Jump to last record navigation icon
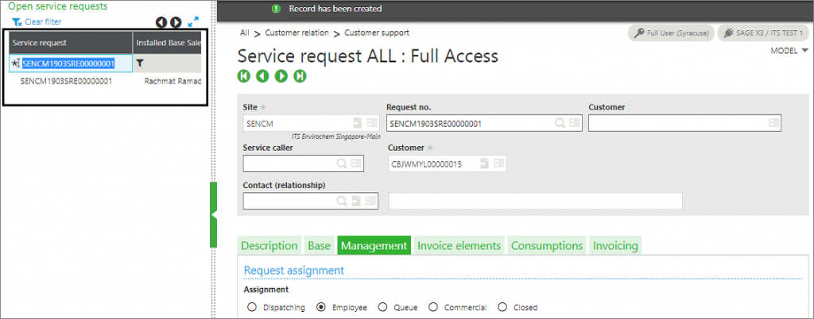The width and height of the screenshot is (814, 319). (300, 77)
